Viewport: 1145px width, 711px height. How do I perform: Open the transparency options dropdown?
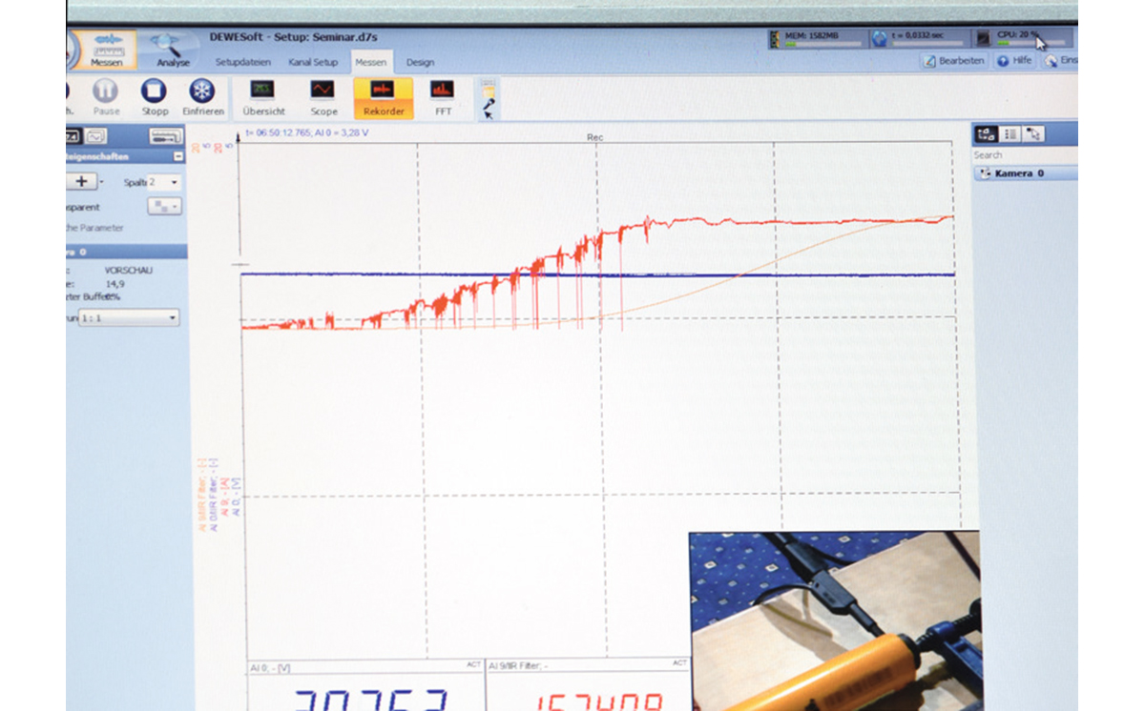[164, 207]
